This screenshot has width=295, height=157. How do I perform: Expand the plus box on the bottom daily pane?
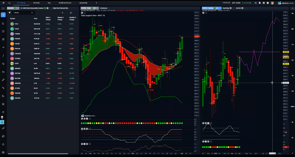tap(90, 144)
